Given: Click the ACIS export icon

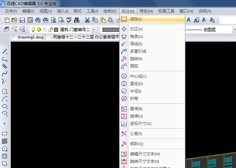Looking at the screenshot, I should (x=30, y=20).
